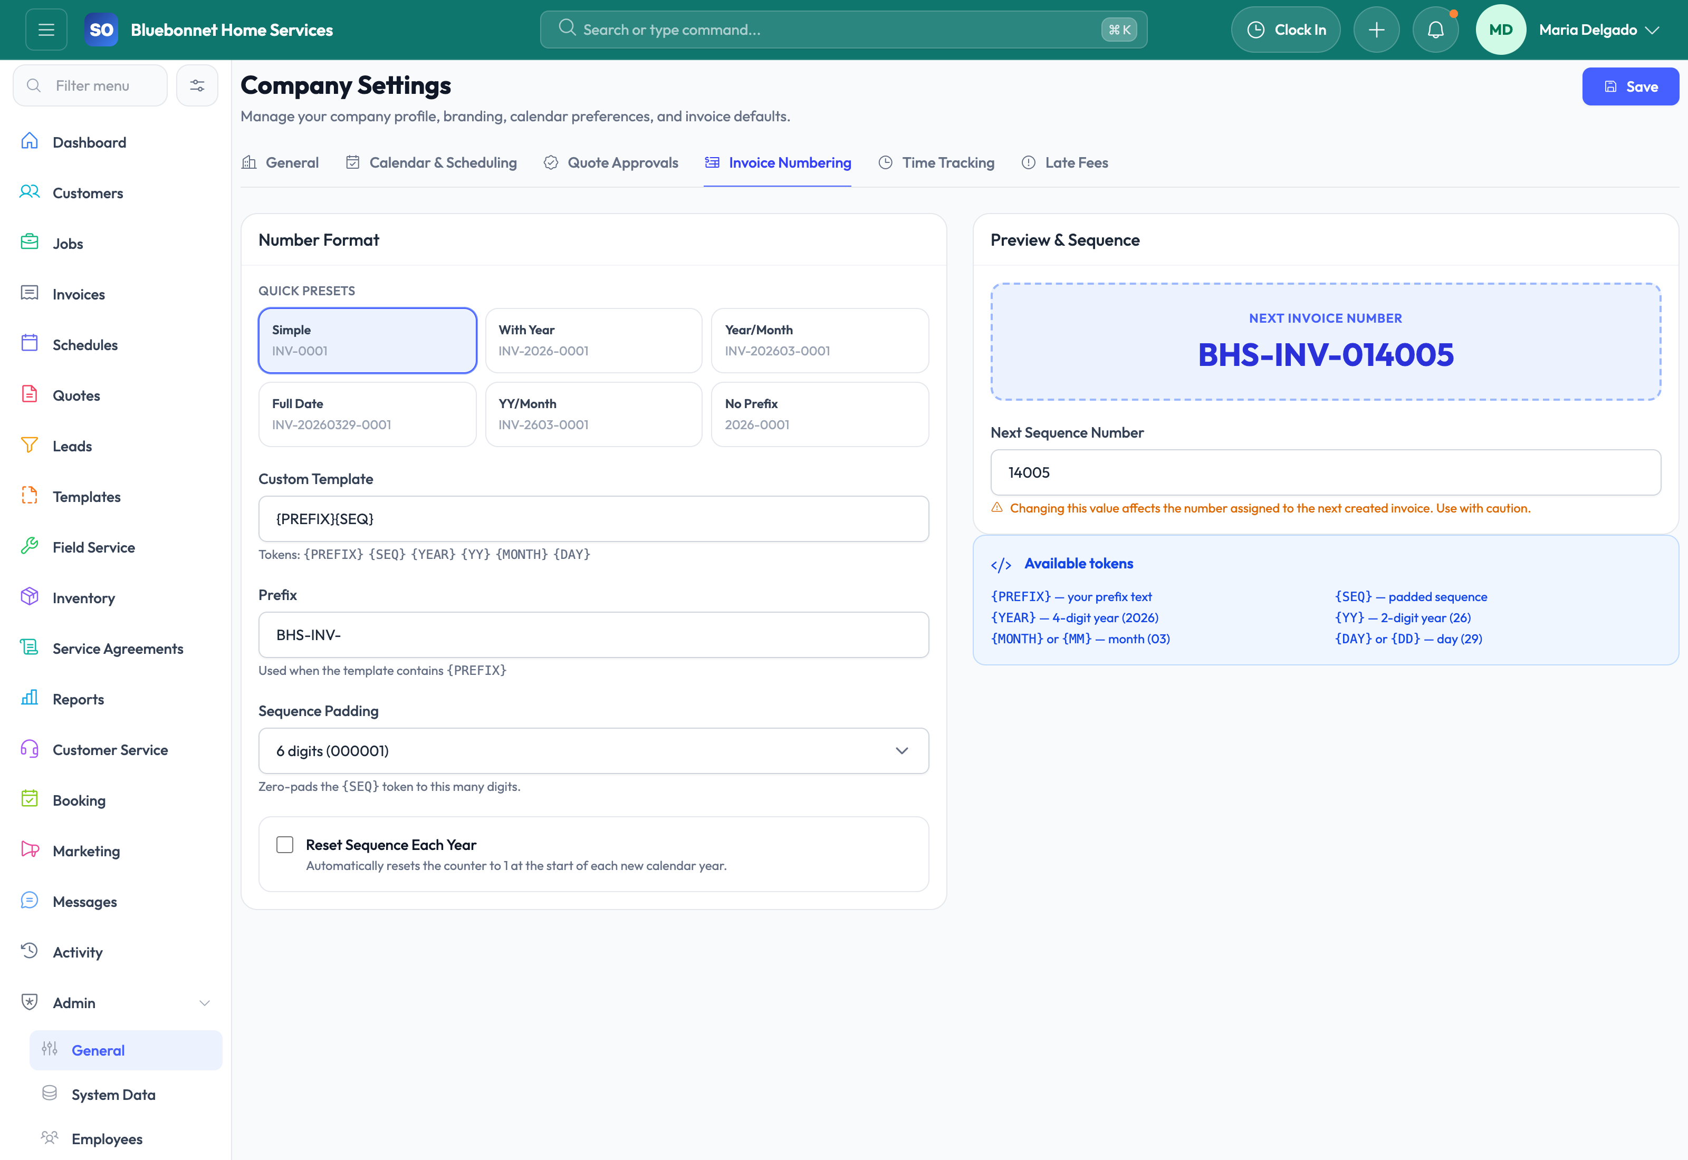Select the With Year preset
The height and width of the screenshot is (1160, 1688).
[x=594, y=340]
